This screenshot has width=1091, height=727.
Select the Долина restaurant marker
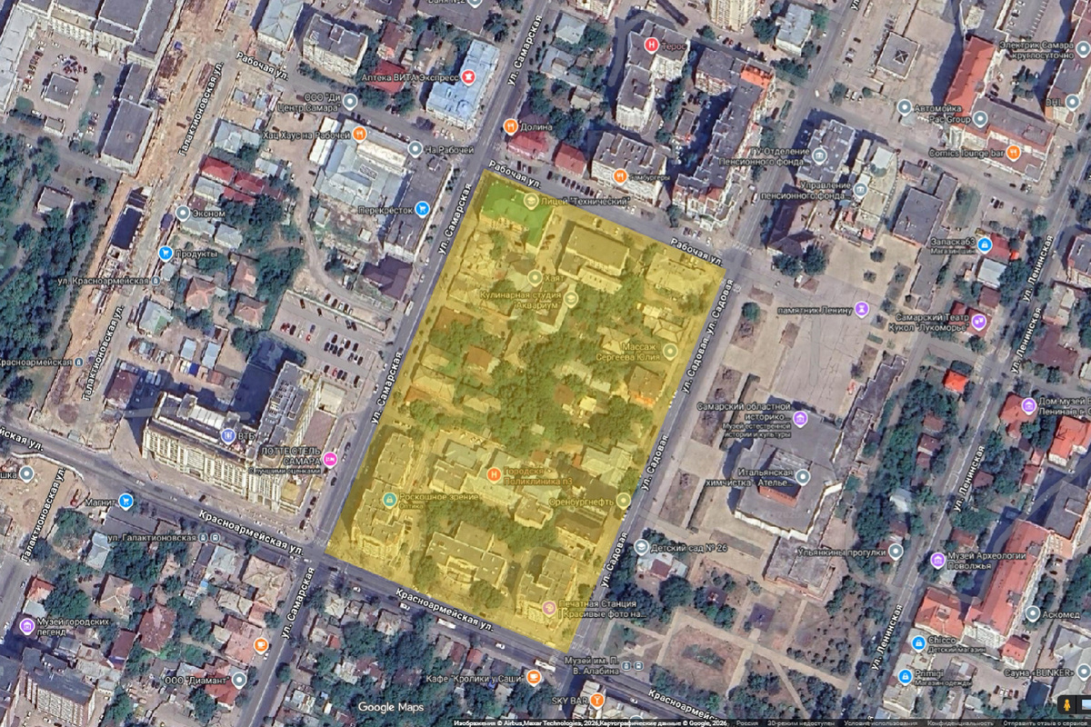click(510, 125)
